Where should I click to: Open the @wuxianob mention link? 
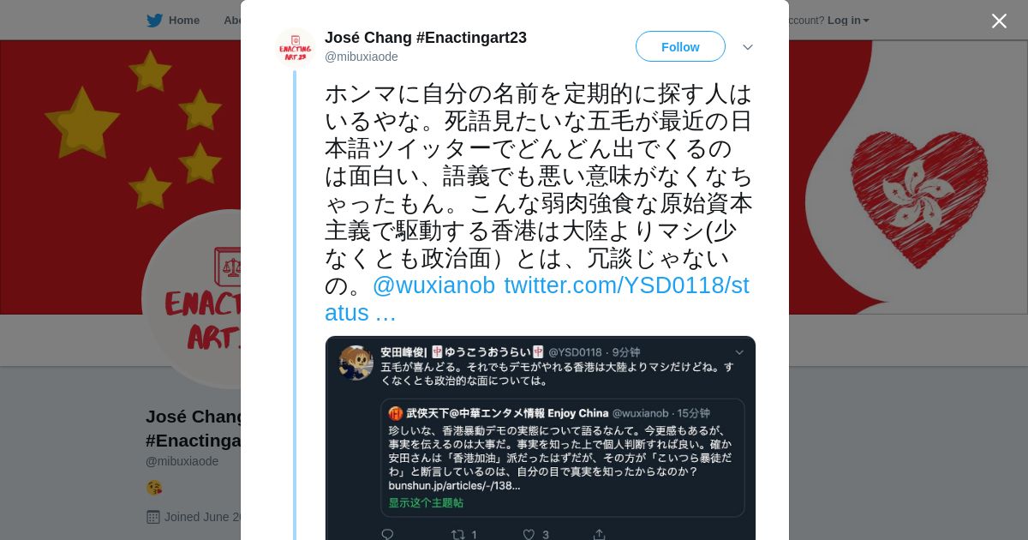tap(433, 285)
